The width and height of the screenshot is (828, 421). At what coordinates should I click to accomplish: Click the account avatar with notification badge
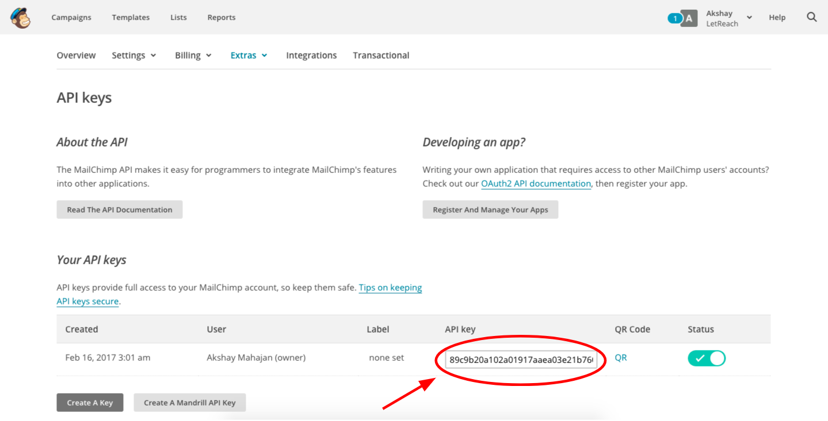point(682,18)
